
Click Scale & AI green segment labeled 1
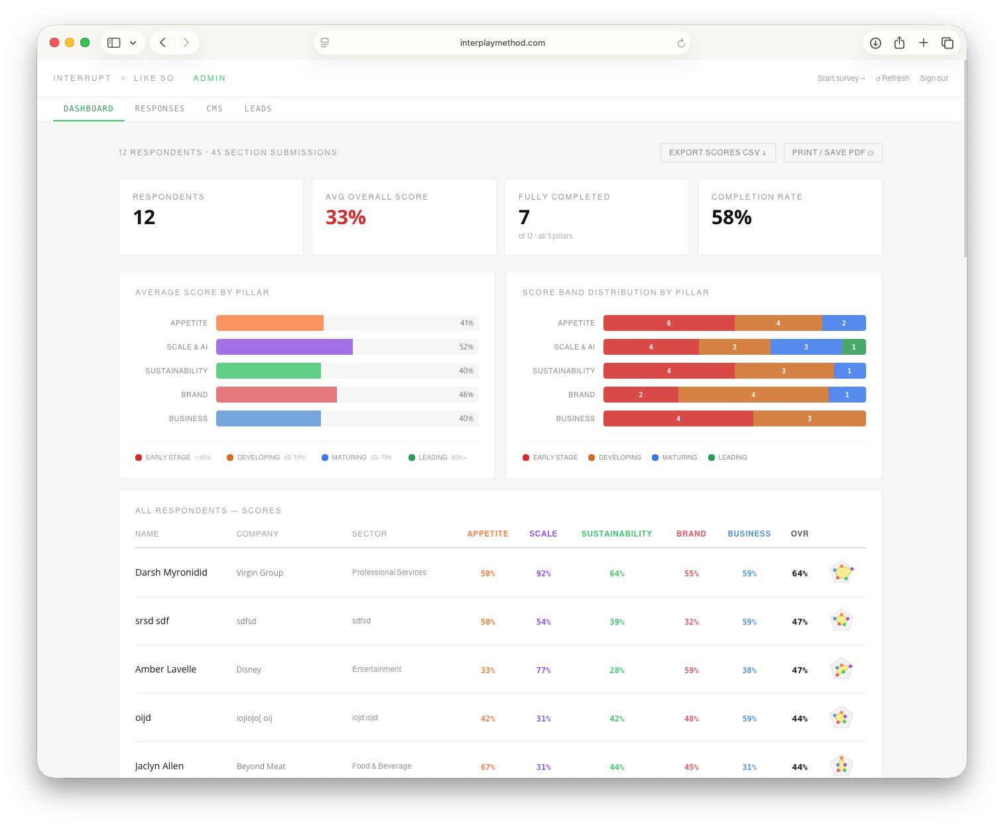coord(853,347)
